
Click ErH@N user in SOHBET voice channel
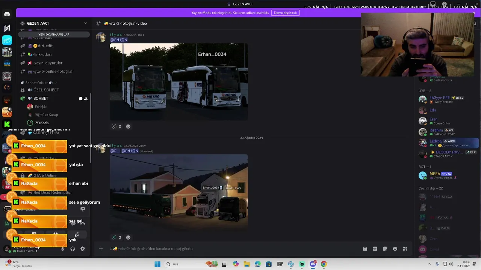(41, 107)
